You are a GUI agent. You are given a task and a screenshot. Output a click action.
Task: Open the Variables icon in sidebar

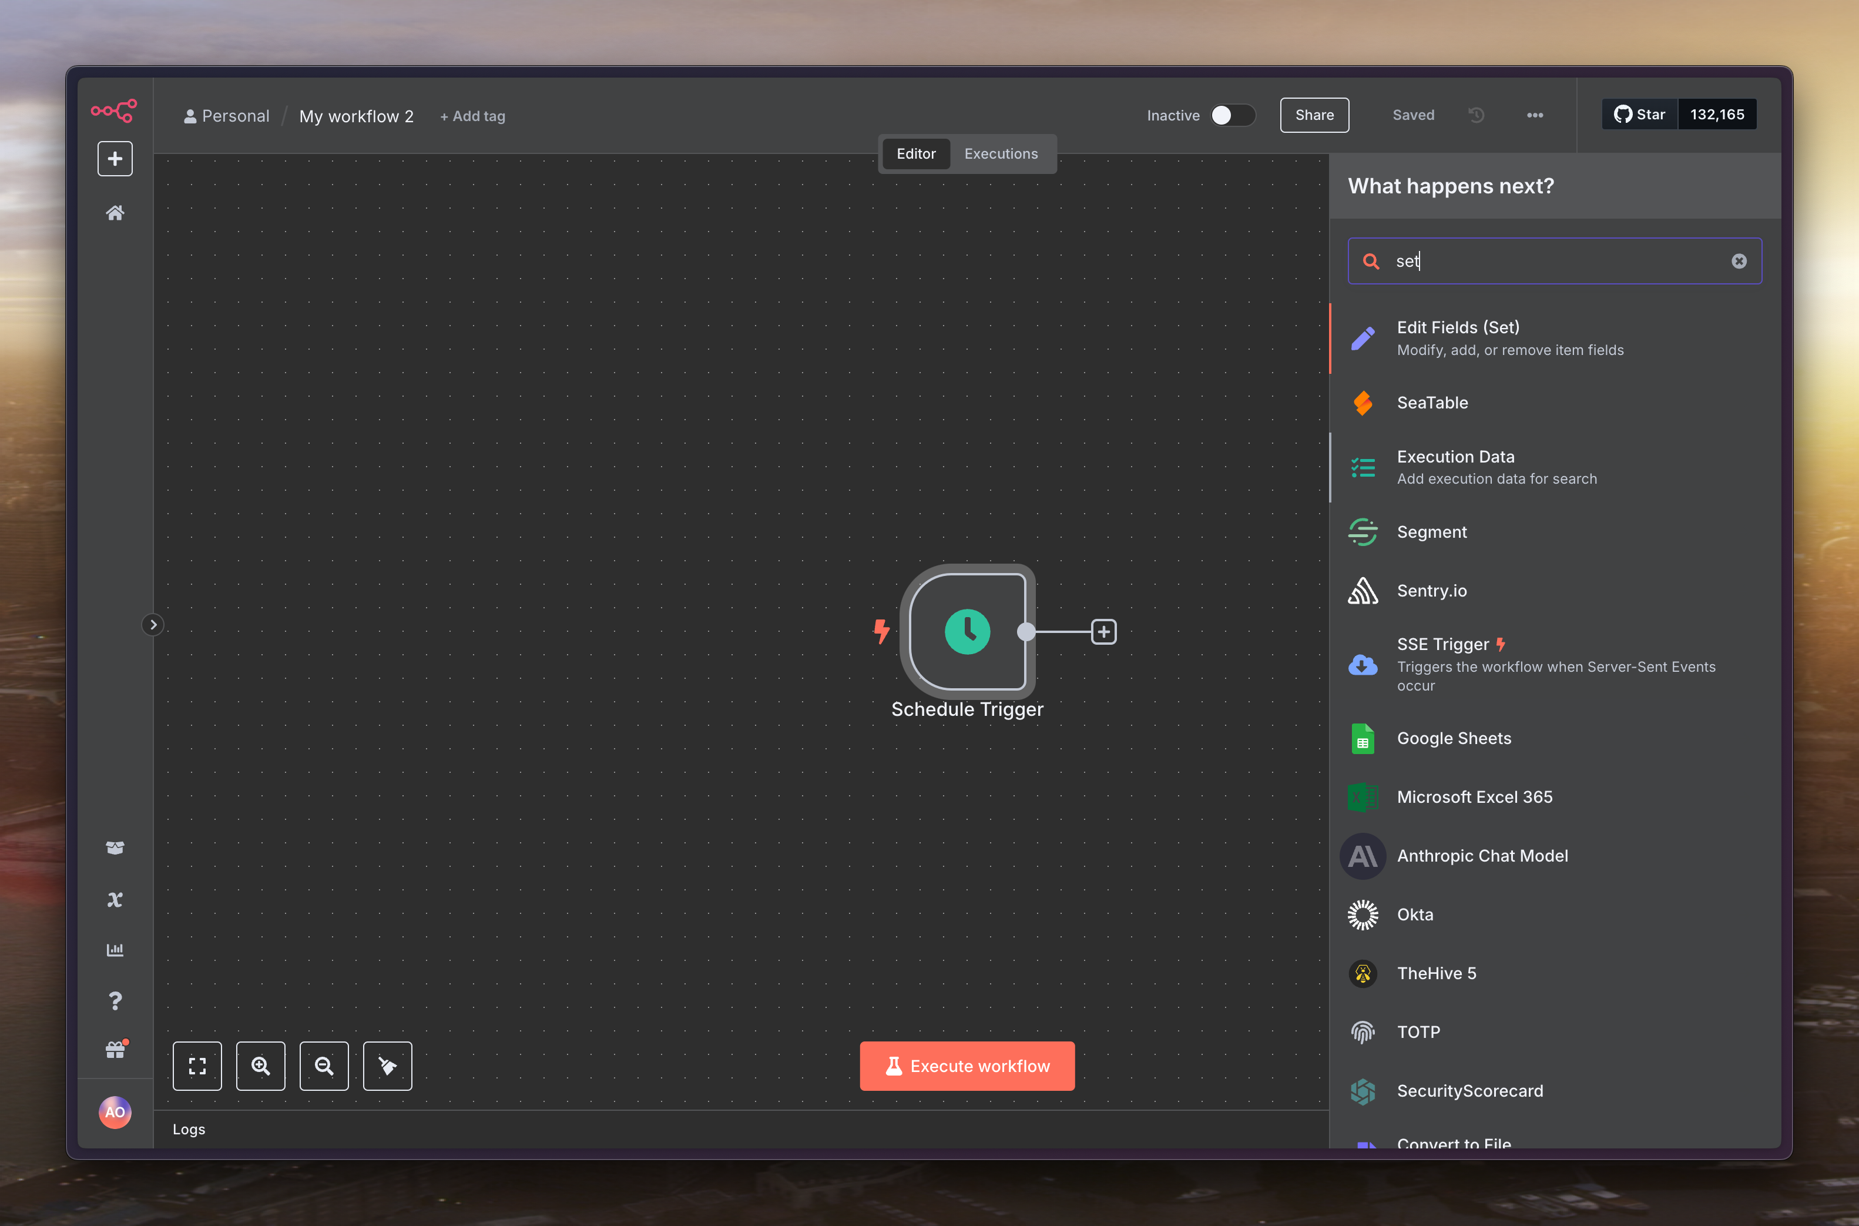point(115,899)
